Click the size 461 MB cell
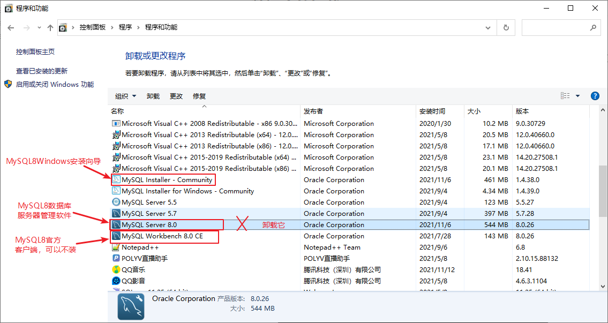This screenshot has width=608, height=323. click(496, 179)
